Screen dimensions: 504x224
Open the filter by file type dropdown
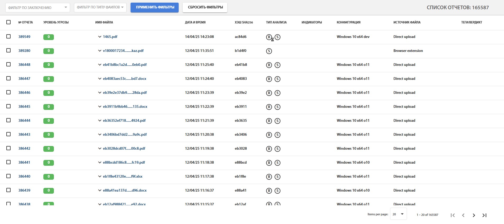click(x=100, y=7)
